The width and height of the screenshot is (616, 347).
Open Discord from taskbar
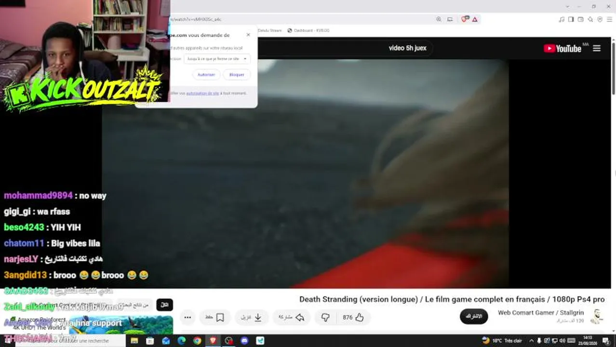[x=244, y=340]
